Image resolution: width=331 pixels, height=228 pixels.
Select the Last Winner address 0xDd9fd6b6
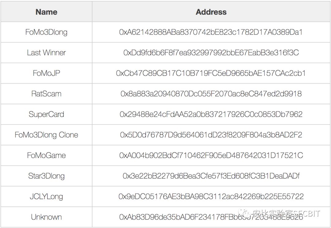point(211,52)
